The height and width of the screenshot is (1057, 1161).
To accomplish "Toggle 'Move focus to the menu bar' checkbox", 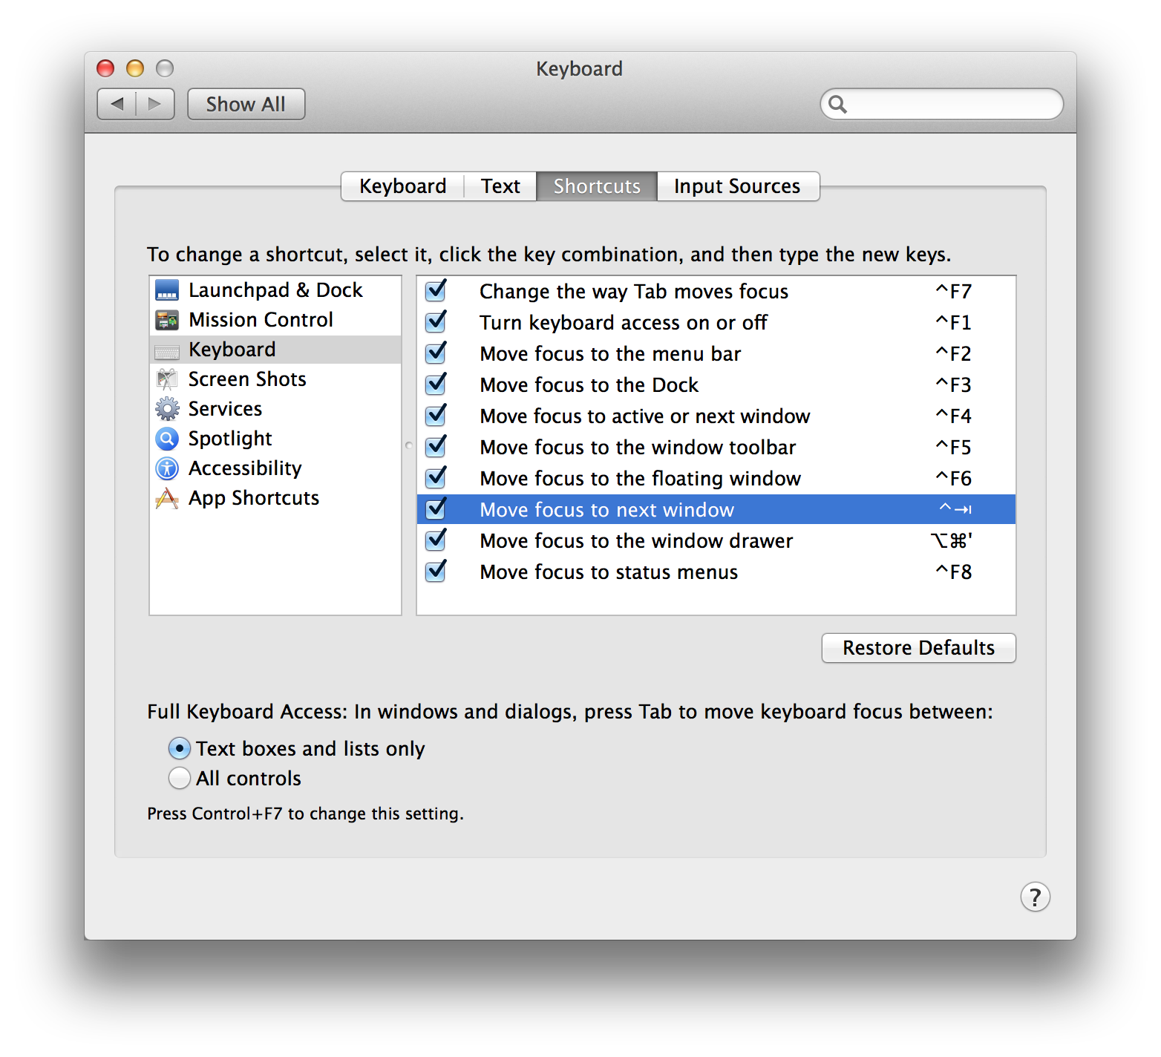I will [436, 353].
